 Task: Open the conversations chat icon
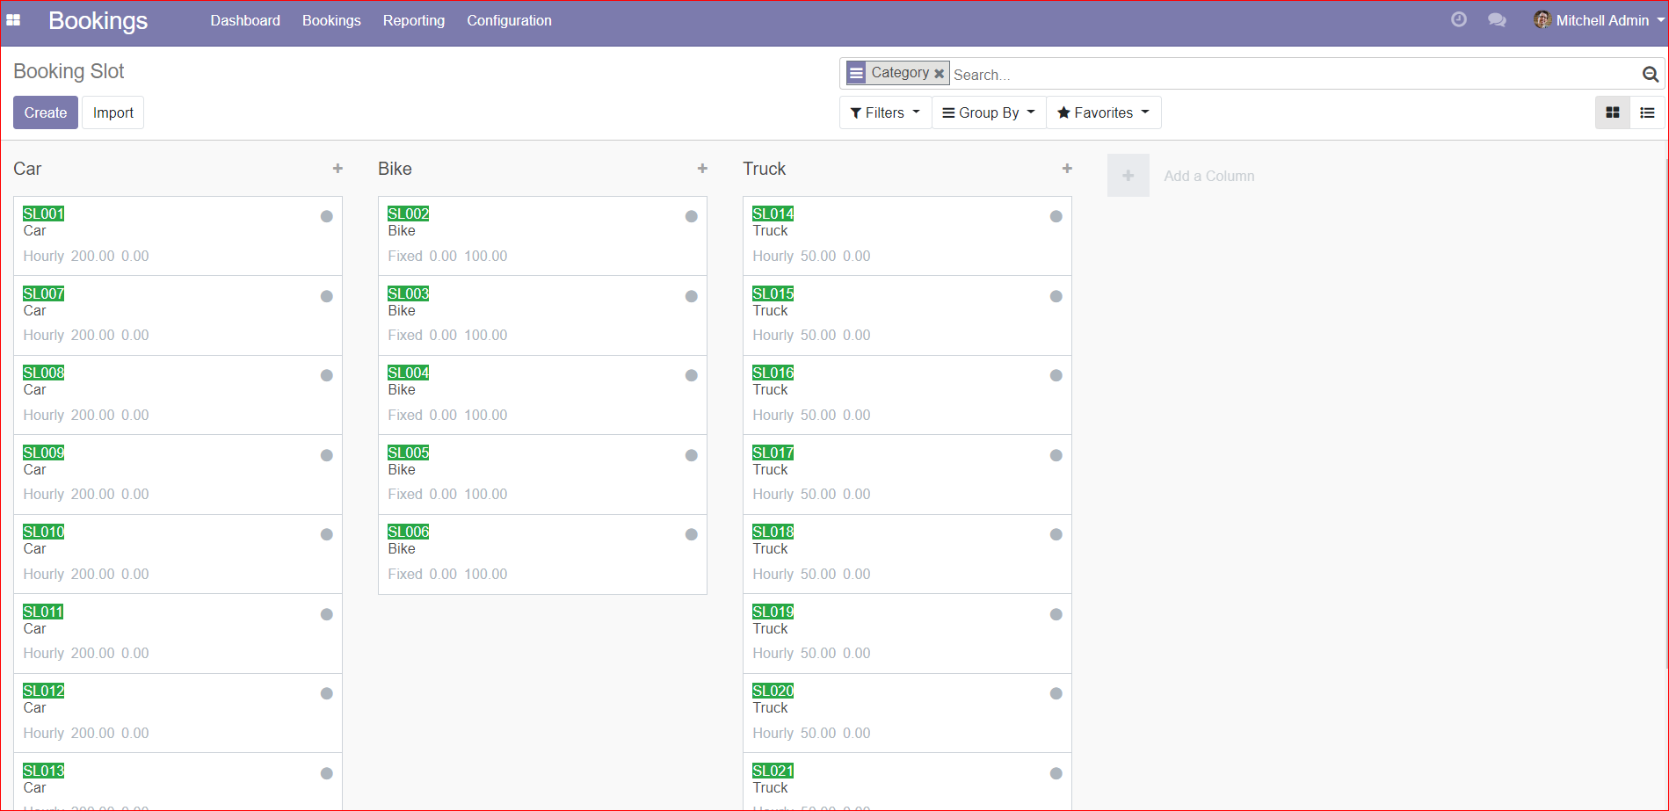pos(1496,20)
